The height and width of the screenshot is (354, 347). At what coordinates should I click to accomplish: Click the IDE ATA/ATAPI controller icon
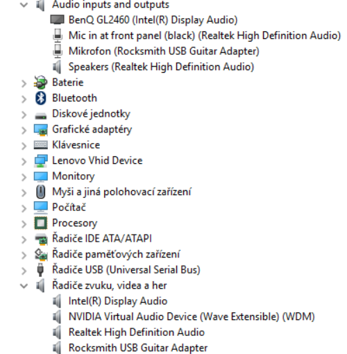tap(41, 239)
